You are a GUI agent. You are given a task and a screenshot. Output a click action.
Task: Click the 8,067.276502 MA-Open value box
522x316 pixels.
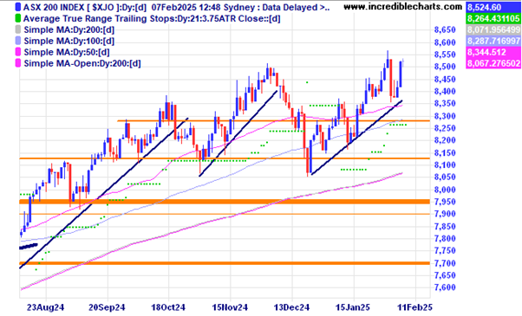coord(493,63)
